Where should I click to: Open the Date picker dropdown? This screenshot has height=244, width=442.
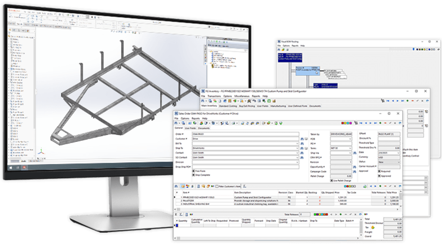[x=398, y=153]
